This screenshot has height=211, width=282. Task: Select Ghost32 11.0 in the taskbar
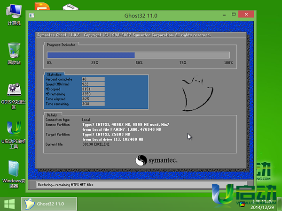tap(49, 204)
